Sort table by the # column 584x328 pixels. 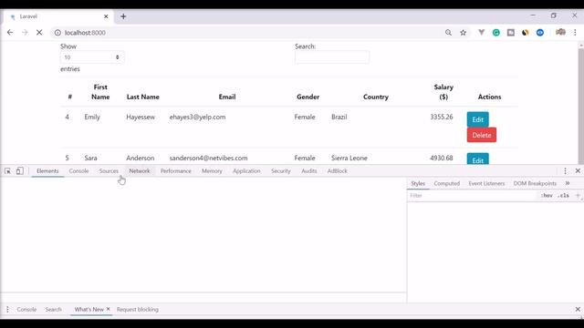point(70,97)
